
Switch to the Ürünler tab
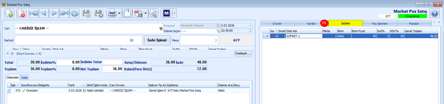point(277,24)
